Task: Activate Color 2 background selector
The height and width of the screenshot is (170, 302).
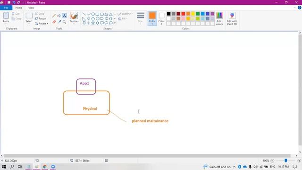Action: tap(161, 18)
